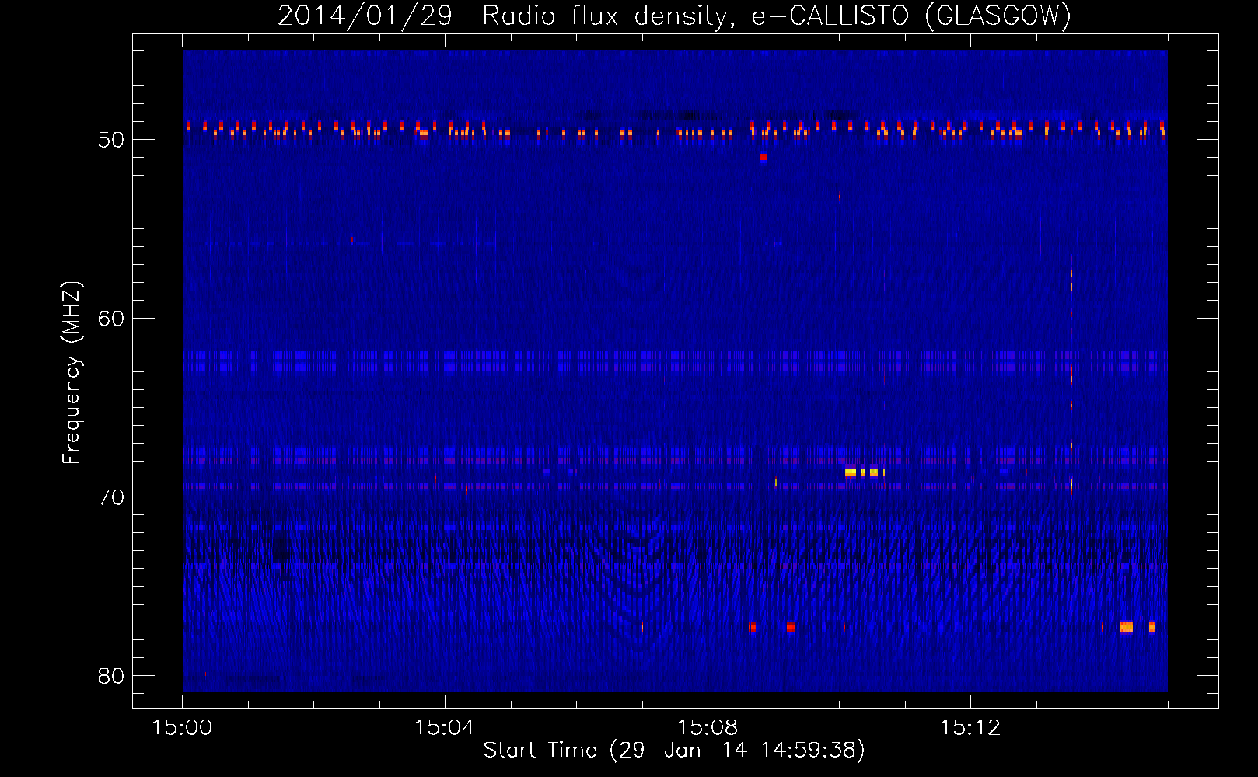Click the 15:04 time tick label

(445, 728)
